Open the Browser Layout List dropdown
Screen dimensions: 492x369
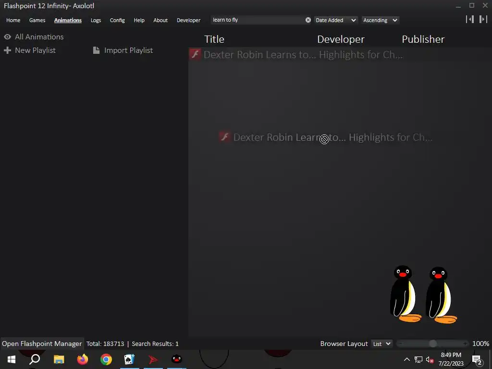[381, 344]
